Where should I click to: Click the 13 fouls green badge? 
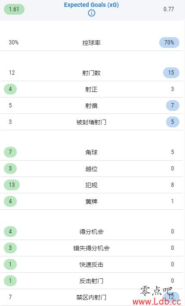tap(12, 185)
